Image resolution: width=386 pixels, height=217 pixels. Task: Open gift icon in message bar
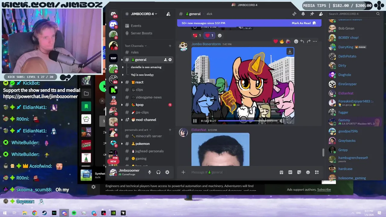[x=281, y=172]
